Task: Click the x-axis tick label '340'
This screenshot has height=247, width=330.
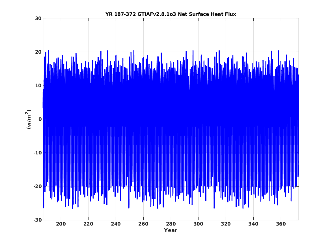Action: (253, 224)
